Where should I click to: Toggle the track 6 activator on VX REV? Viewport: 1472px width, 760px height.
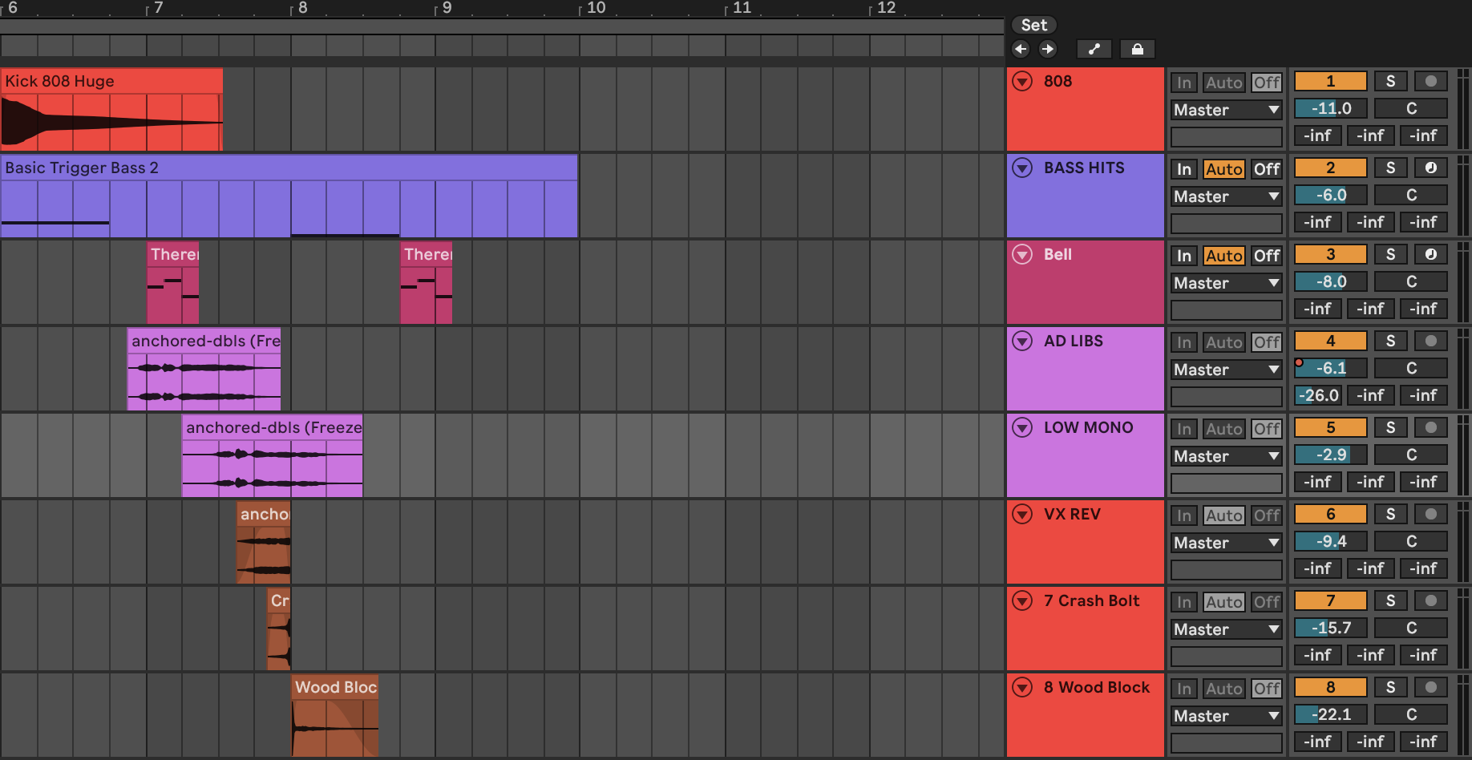coord(1330,514)
